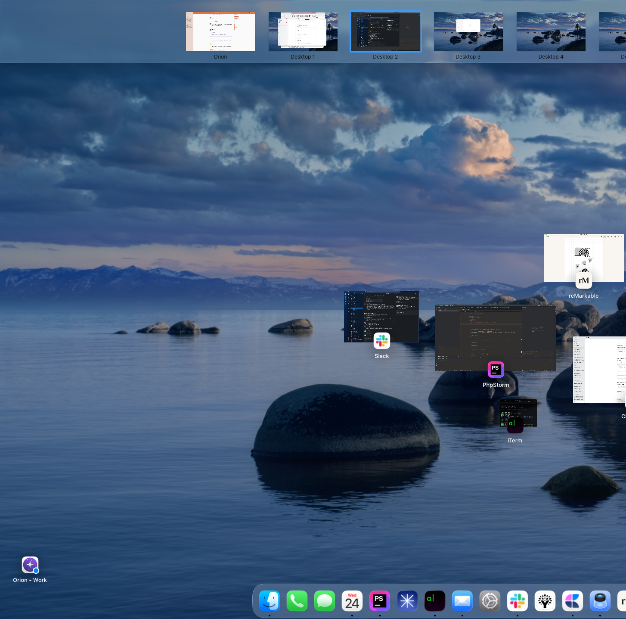Click the iTerm icon in the dock
The image size is (626, 619).
coord(435,601)
